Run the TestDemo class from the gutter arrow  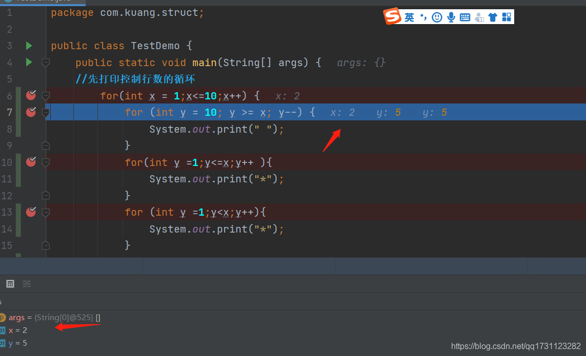[29, 46]
